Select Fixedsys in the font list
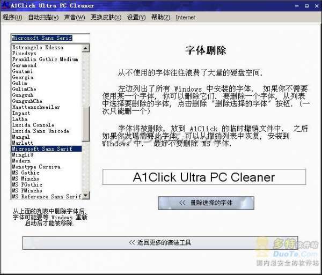 [46, 53]
